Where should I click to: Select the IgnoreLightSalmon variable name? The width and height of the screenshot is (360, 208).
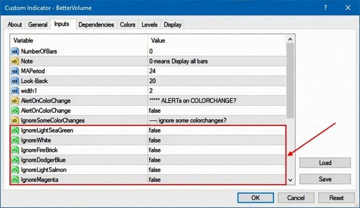pos(44,169)
